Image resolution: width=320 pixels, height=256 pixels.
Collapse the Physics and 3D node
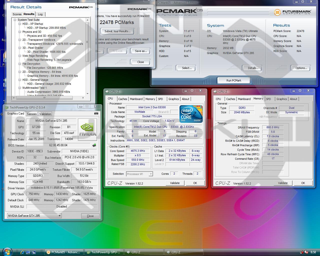(20, 32)
